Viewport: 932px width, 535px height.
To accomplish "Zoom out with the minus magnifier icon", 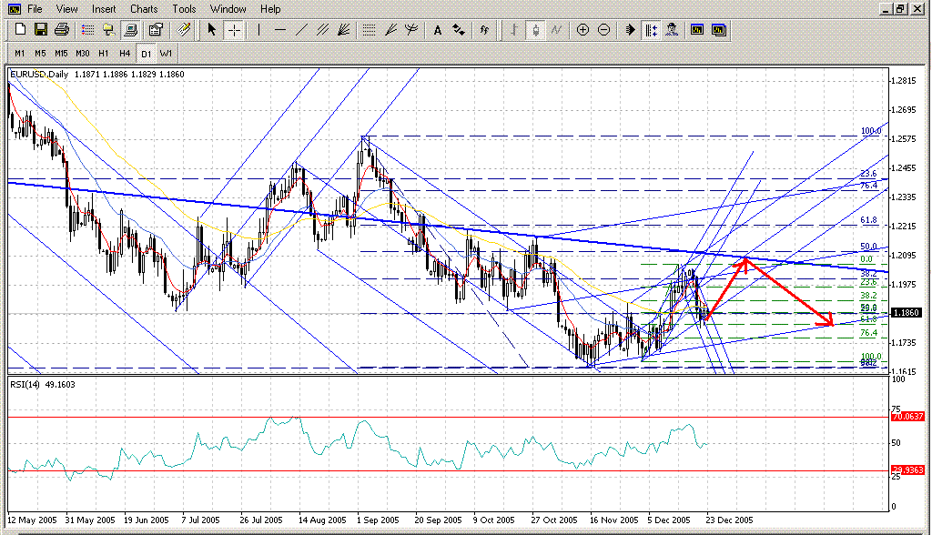I will 603,30.
